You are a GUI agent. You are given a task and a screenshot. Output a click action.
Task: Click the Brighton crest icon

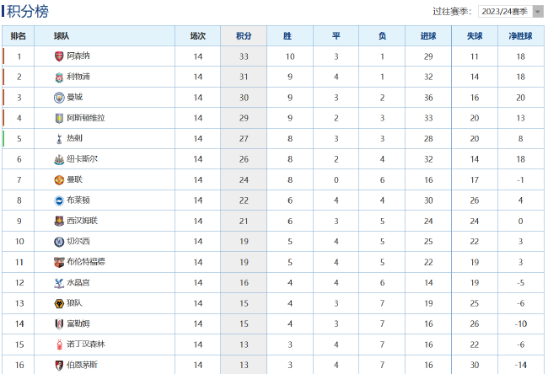click(x=59, y=200)
